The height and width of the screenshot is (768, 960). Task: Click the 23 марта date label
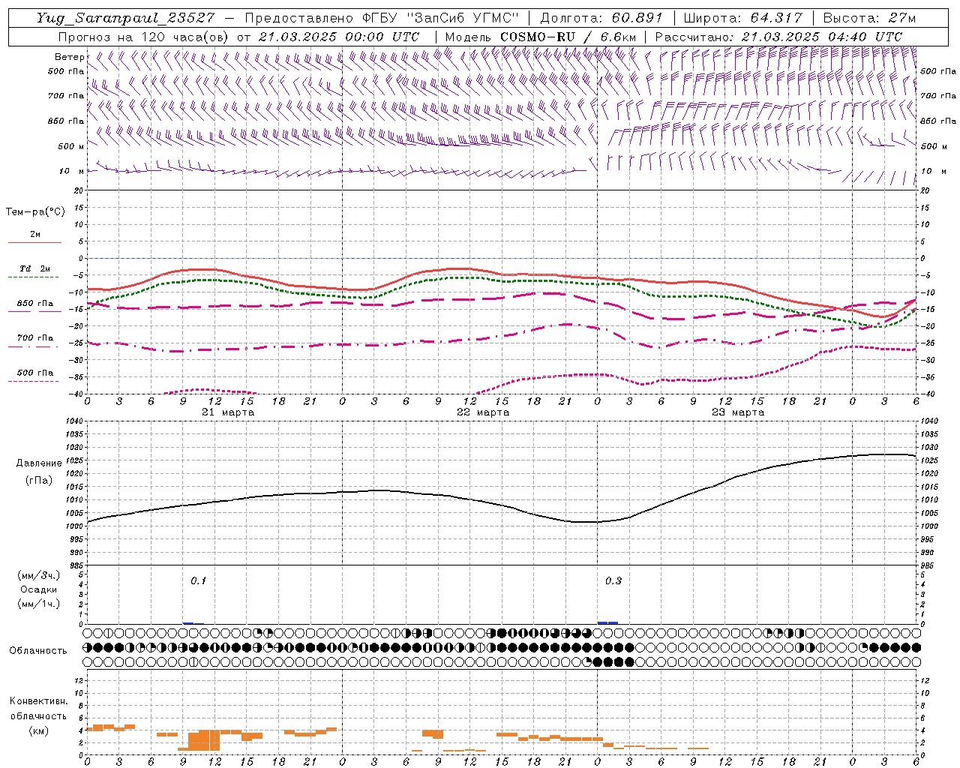click(738, 412)
